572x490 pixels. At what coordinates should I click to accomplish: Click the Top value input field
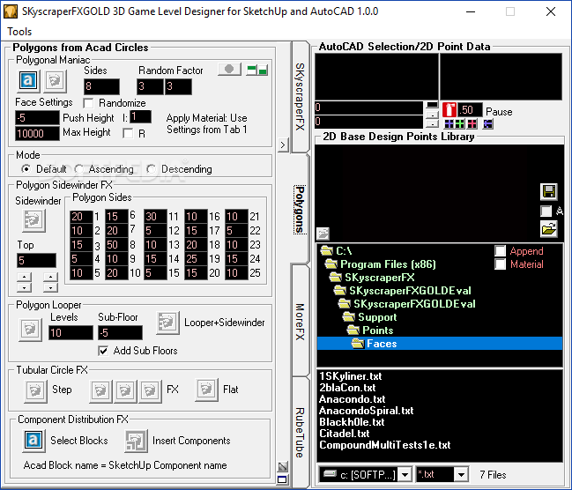[x=36, y=261]
